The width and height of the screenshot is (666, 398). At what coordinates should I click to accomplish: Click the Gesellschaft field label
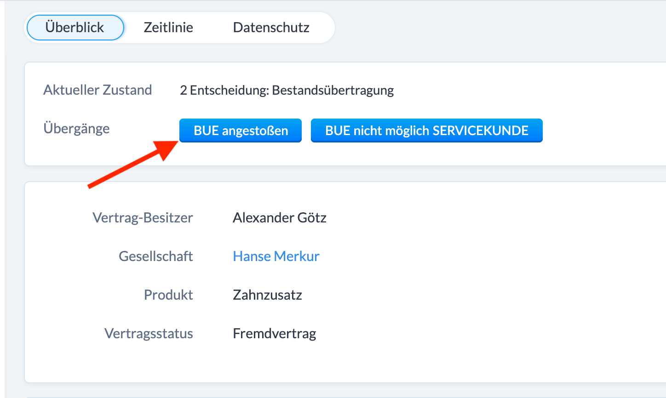point(155,256)
